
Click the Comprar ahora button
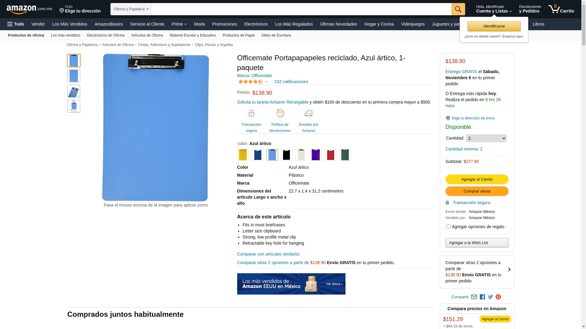477,191
